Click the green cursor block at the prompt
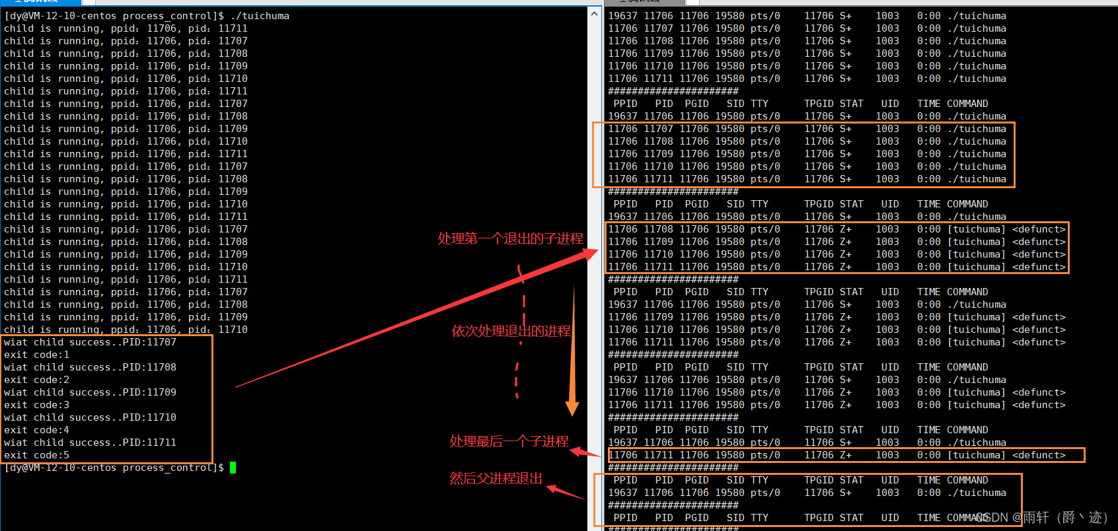The image size is (1118, 531). coord(233,468)
